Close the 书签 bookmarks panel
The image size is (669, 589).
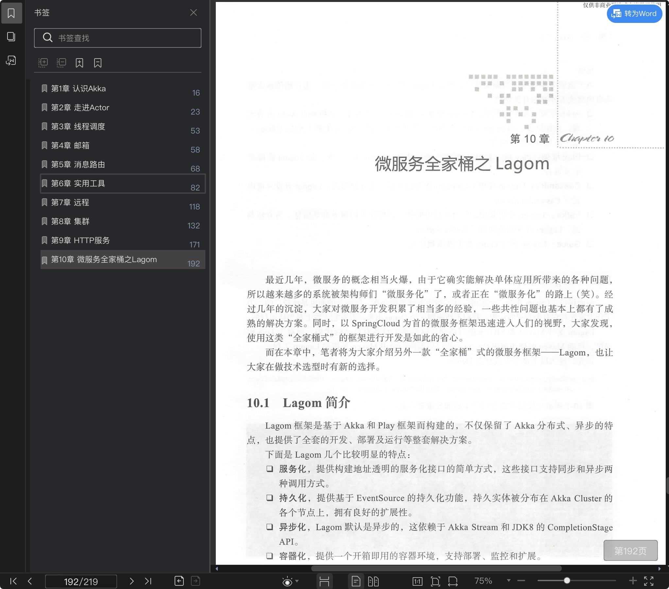(x=194, y=12)
